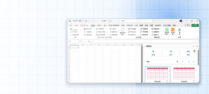The width and height of the screenshot is (209, 94).
Task: Switch to the 插入 ribbon tab
Action: [105, 25]
